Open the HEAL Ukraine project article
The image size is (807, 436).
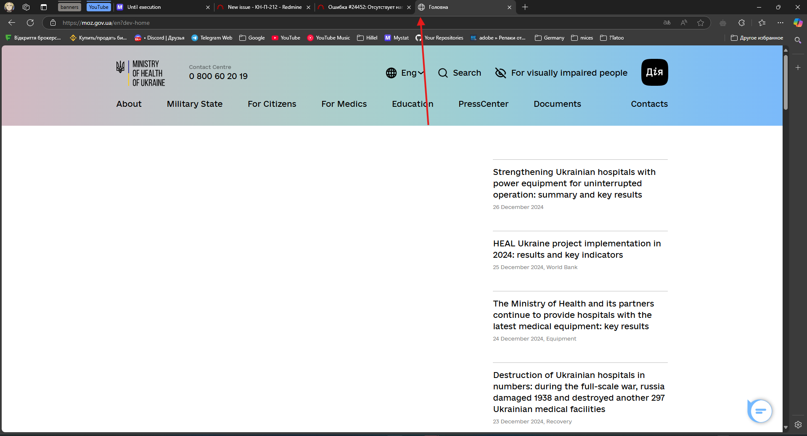pyautogui.click(x=577, y=249)
